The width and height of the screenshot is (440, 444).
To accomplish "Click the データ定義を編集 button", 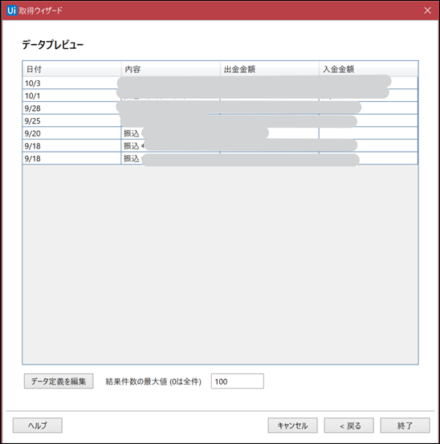I will coord(59,381).
